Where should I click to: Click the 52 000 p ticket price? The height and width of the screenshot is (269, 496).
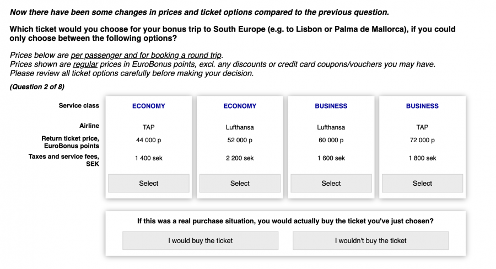[x=240, y=141]
